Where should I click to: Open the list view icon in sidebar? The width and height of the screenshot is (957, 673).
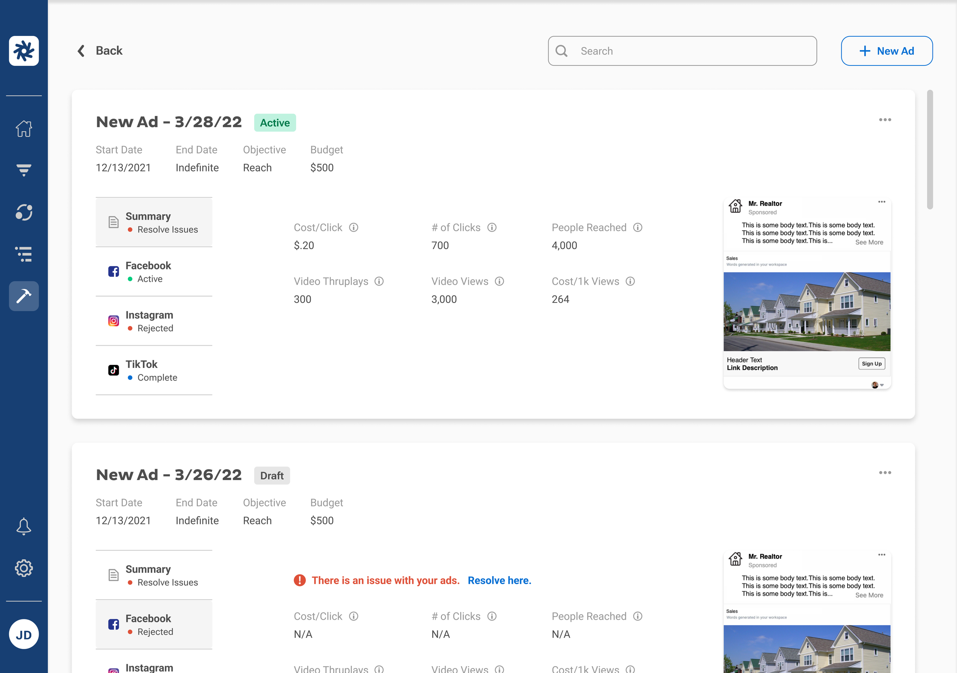(24, 254)
